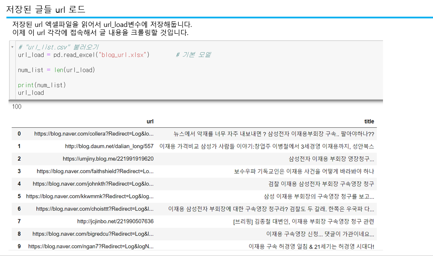Click the blog.naver.com/kkwmmk URL cell
This screenshot has width=433, height=256.
[x=90, y=196]
